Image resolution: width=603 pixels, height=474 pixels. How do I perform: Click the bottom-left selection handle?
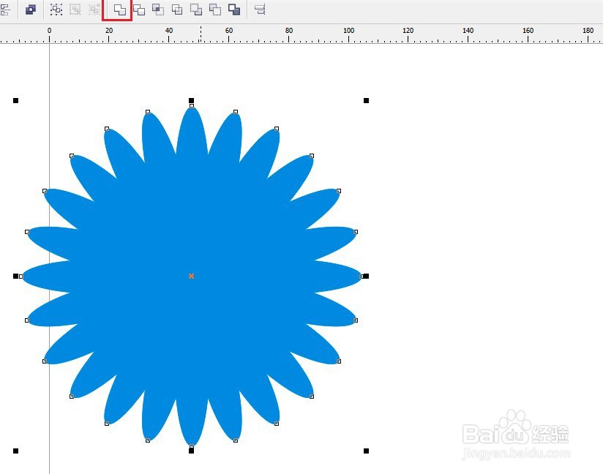(x=16, y=451)
